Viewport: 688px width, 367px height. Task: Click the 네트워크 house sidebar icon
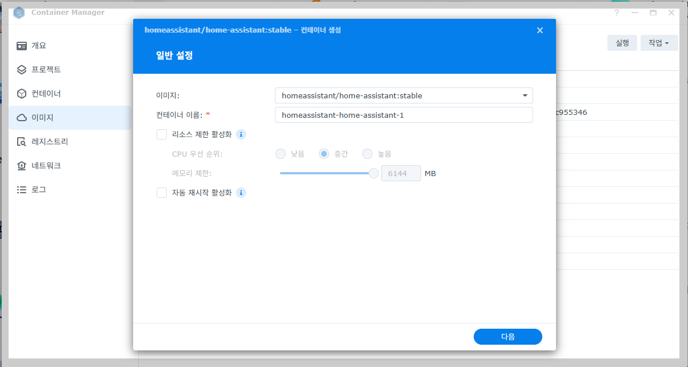tap(22, 166)
